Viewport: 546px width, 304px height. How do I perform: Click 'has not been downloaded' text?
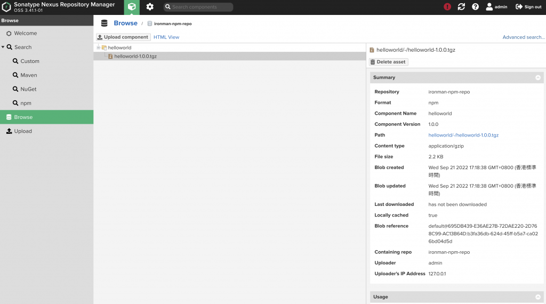tap(457, 204)
